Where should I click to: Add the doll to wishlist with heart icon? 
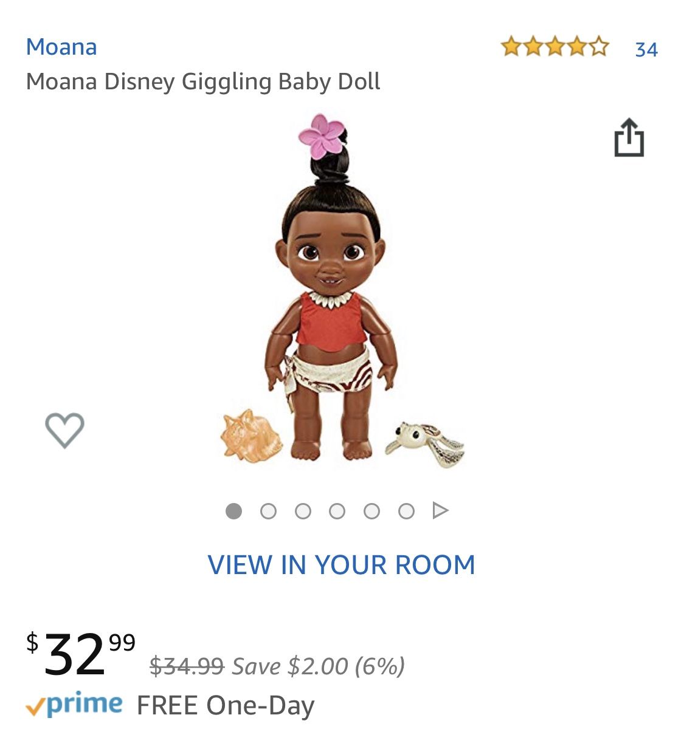(64, 430)
